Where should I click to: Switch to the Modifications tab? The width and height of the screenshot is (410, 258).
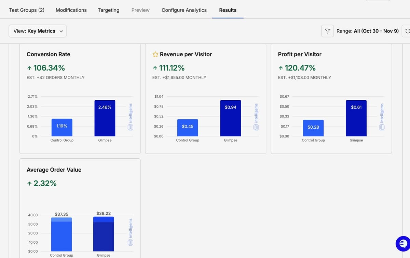coord(71,10)
